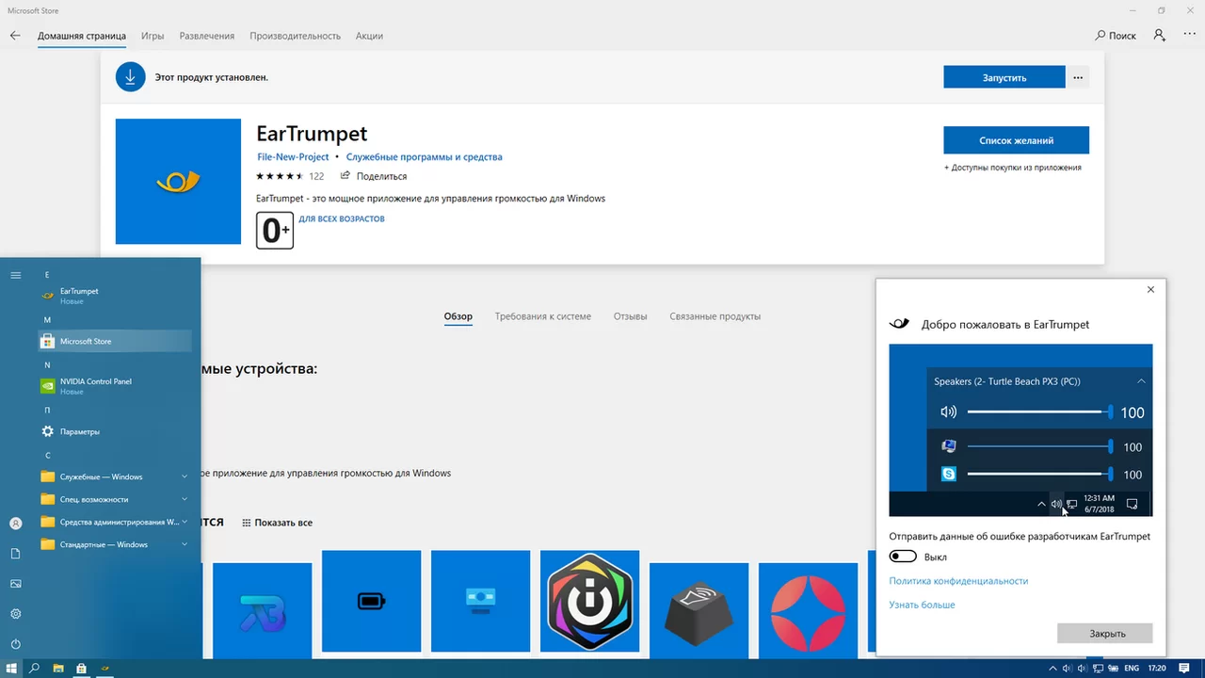The image size is (1205, 678).
Task: Go to the Домашняя страница tab
Action: (x=82, y=36)
